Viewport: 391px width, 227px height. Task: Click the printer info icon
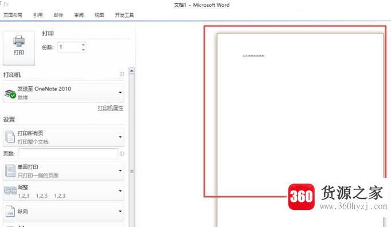122,74
